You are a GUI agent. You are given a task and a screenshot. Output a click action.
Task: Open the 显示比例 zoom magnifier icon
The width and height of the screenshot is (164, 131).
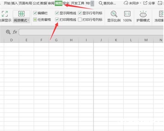point(114,14)
